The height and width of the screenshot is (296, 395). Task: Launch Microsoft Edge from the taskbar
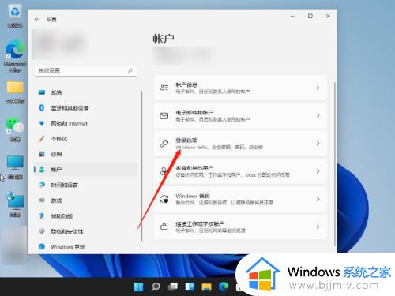(224, 287)
